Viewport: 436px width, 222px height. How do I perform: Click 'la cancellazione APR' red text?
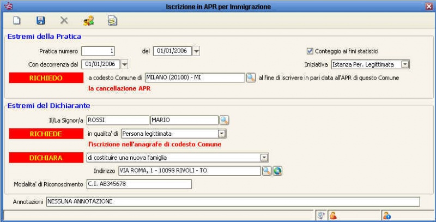point(119,89)
